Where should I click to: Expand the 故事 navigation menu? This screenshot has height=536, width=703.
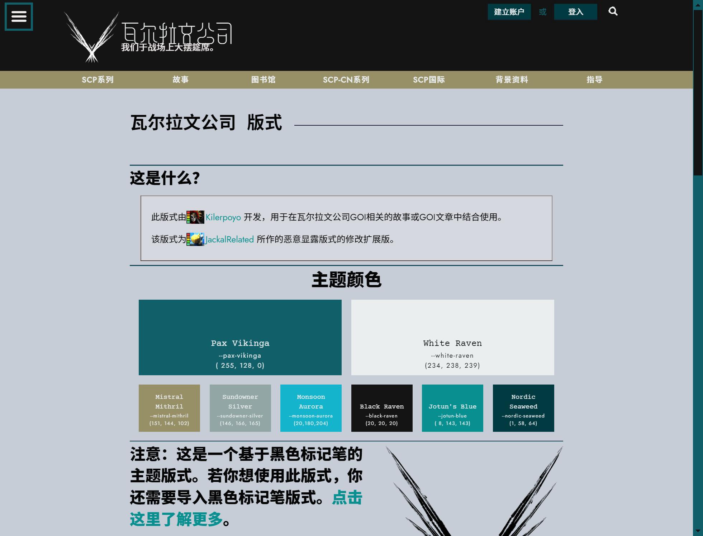[180, 80]
